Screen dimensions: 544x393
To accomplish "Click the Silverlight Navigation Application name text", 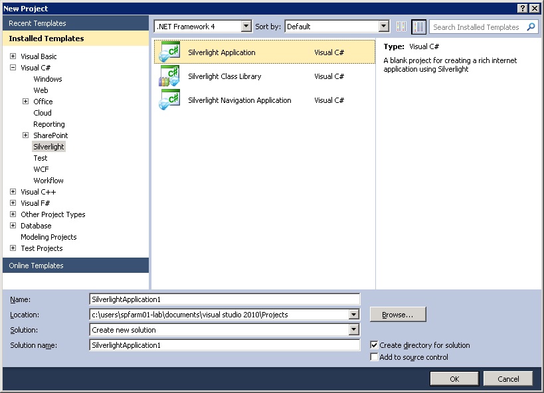I will [x=239, y=100].
